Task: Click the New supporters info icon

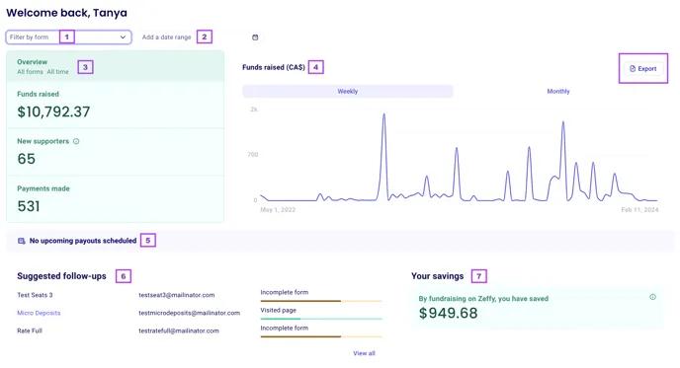Action: click(76, 141)
